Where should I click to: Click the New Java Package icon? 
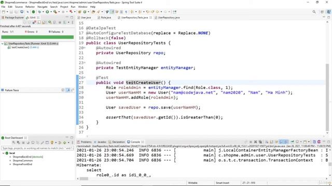point(79,12)
